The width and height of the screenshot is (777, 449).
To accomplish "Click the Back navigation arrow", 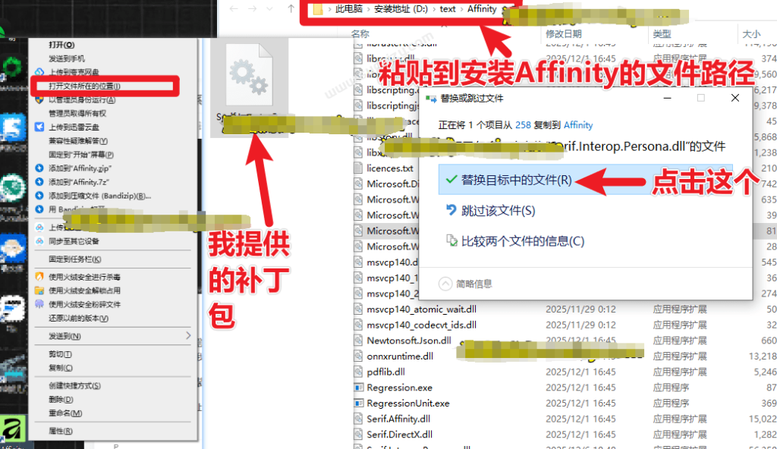I will coord(234,10).
